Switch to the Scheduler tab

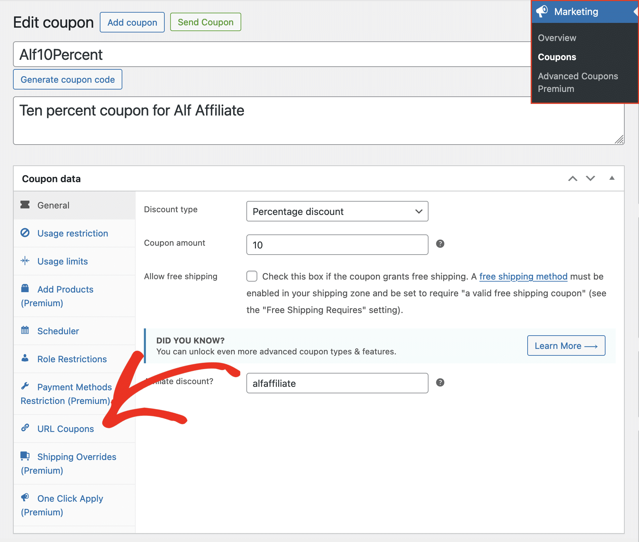(x=74, y=331)
